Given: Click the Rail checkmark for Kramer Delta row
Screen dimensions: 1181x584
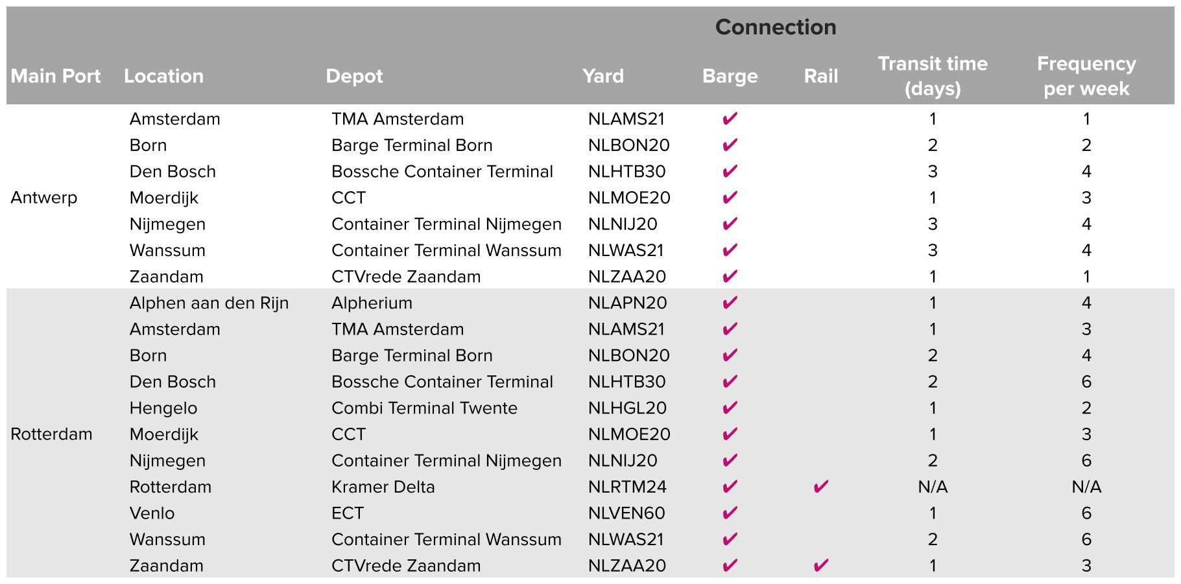Looking at the screenshot, I should (x=820, y=486).
